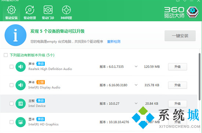Upgrade the Intel(R) Display Audio driver
202x133 pixels.
177,85
